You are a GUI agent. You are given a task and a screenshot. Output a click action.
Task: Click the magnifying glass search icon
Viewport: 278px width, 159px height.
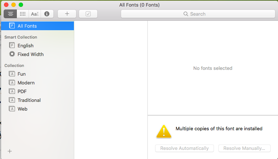tap(185, 14)
